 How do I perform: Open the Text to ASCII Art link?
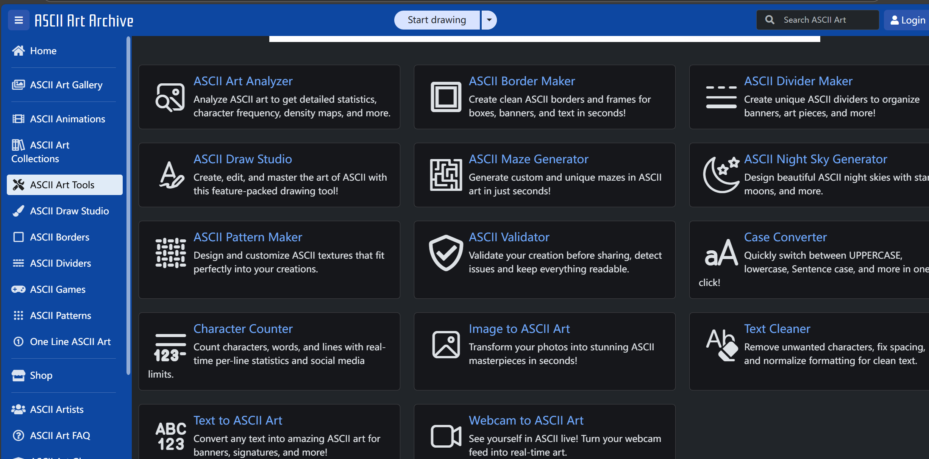click(238, 420)
